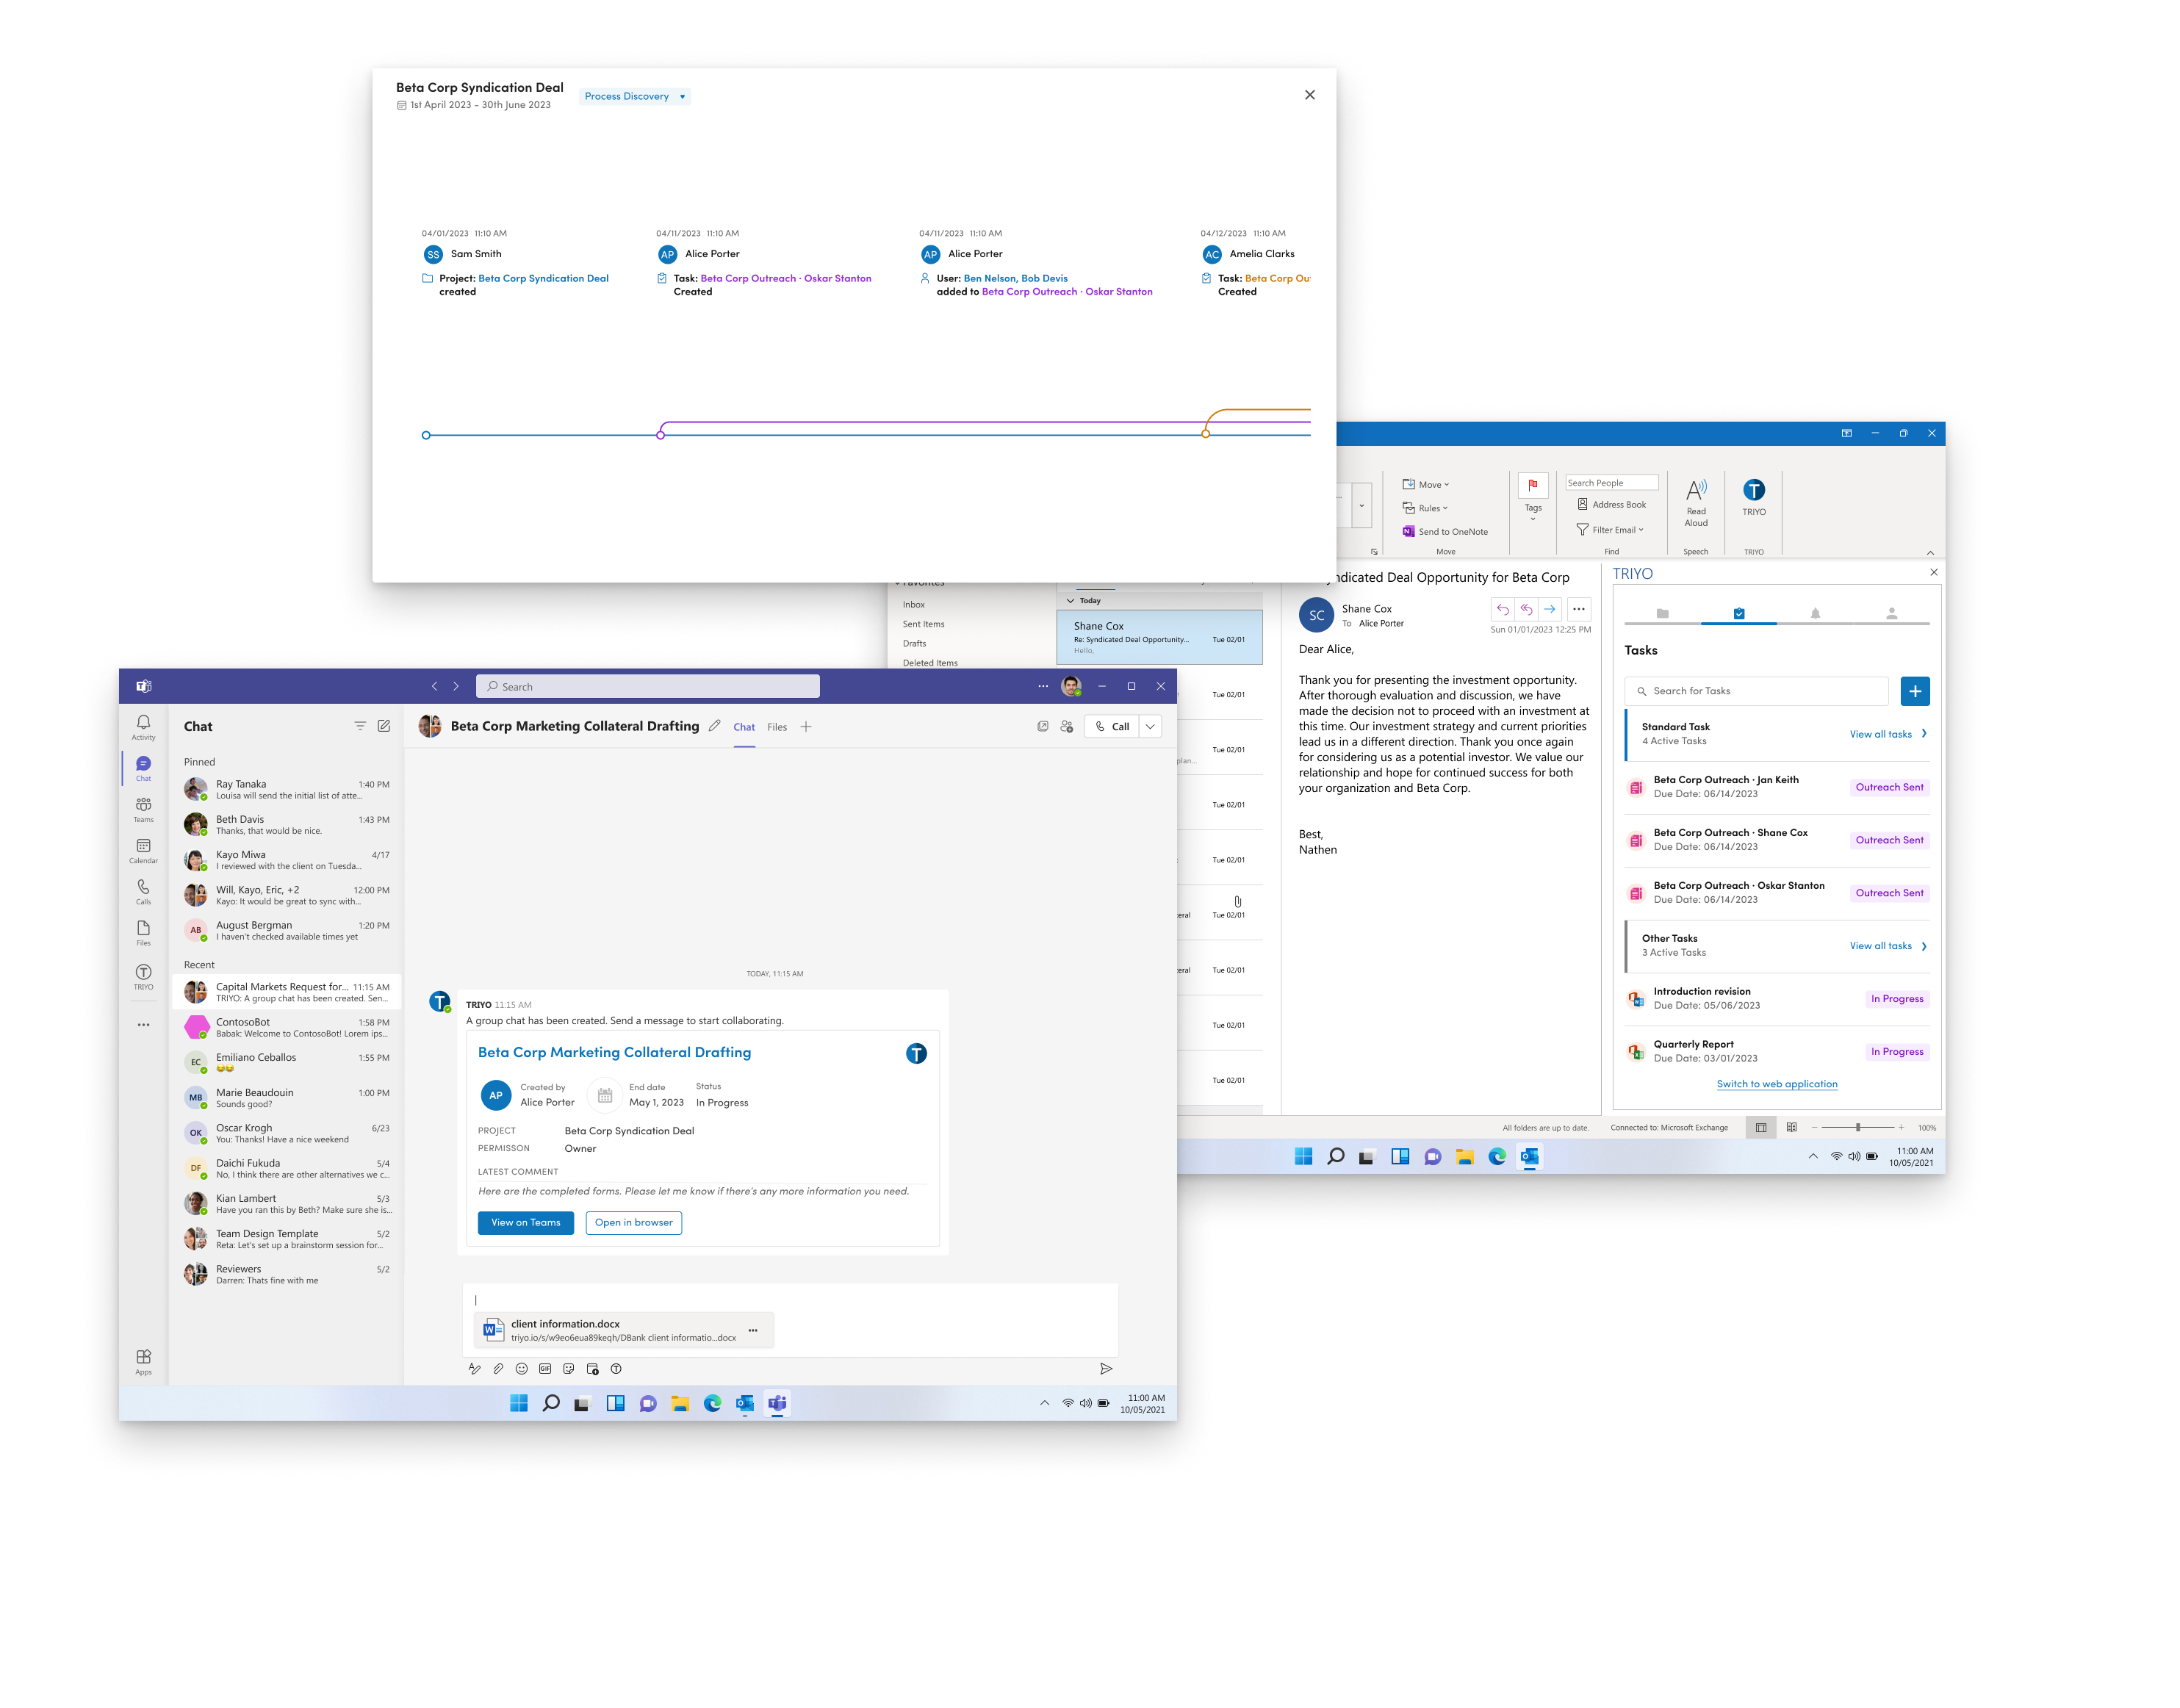Click Read Aloud in the Outlook ribbon
This screenshot has width=2180, height=1708.
(x=1696, y=502)
